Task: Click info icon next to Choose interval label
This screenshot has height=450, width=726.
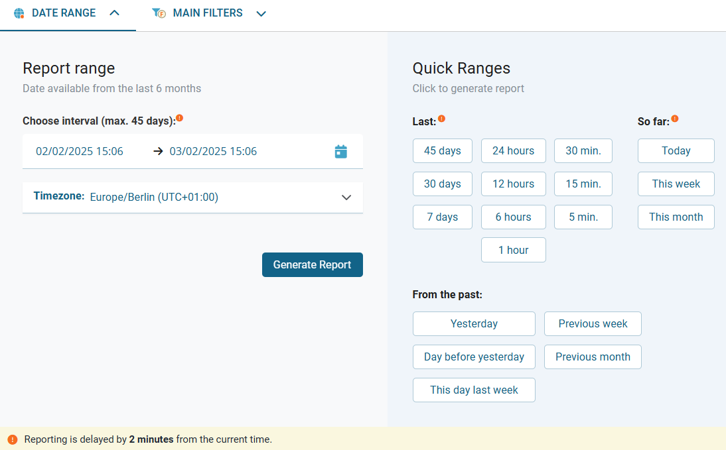Action: [179, 119]
